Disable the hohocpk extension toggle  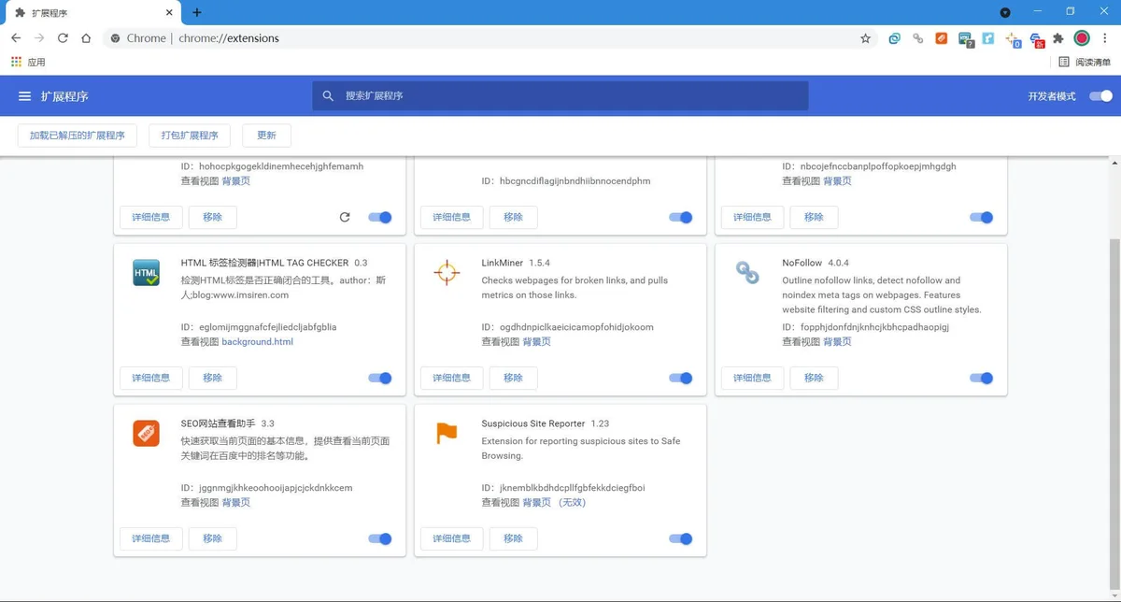[379, 217]
